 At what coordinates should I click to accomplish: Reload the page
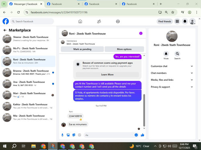tap(18, 12)
